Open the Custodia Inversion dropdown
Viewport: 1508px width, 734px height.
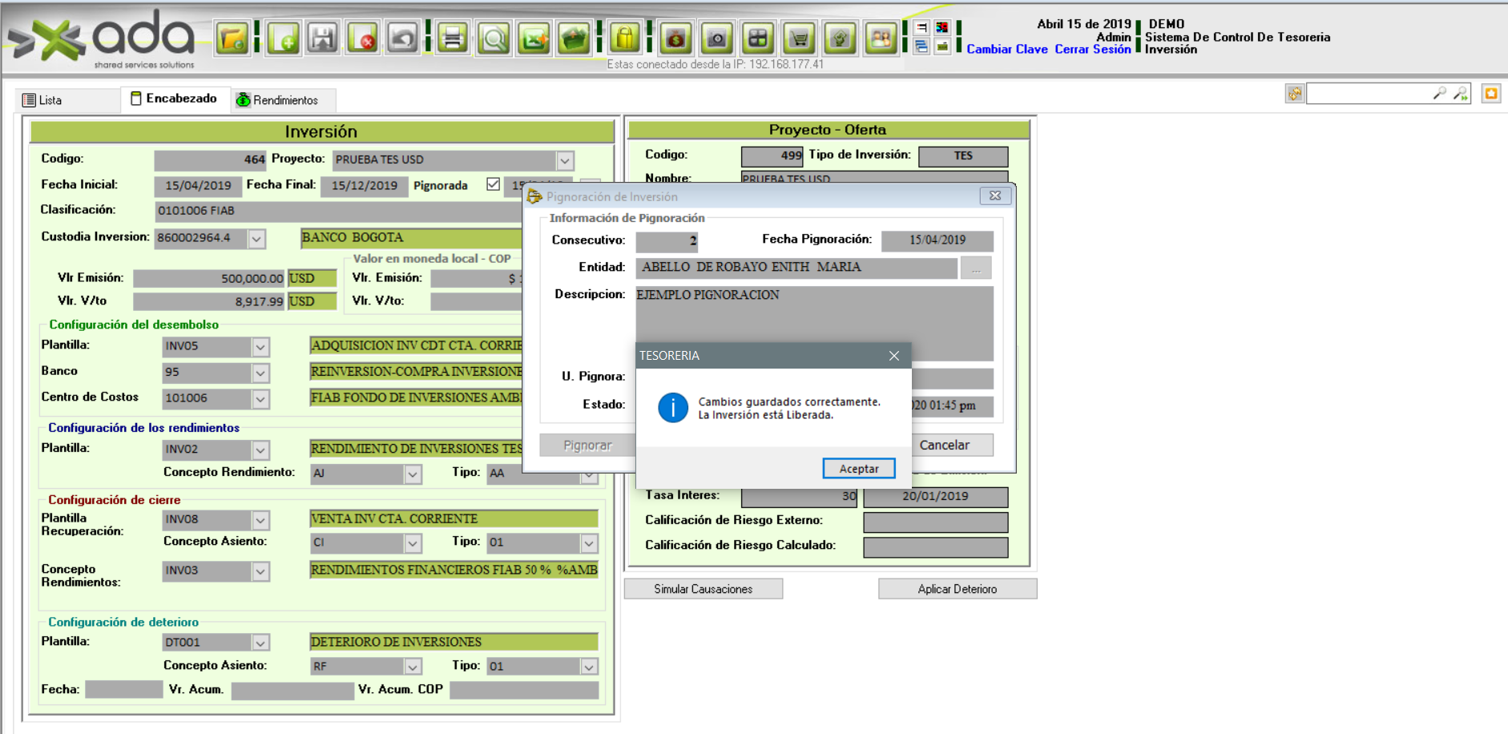(x=256, y=239)
